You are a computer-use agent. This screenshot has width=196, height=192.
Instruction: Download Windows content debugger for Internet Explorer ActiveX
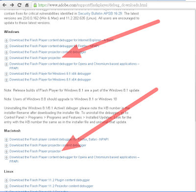[61, 40]
